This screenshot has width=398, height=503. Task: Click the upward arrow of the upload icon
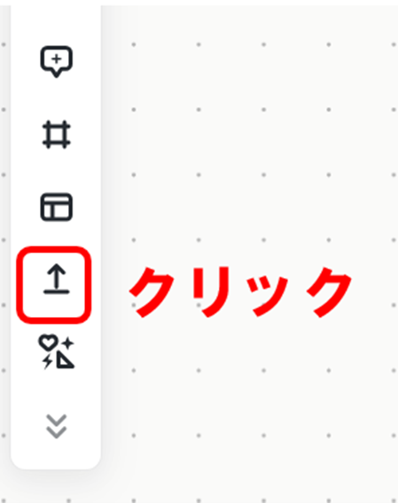click(57, 276)
